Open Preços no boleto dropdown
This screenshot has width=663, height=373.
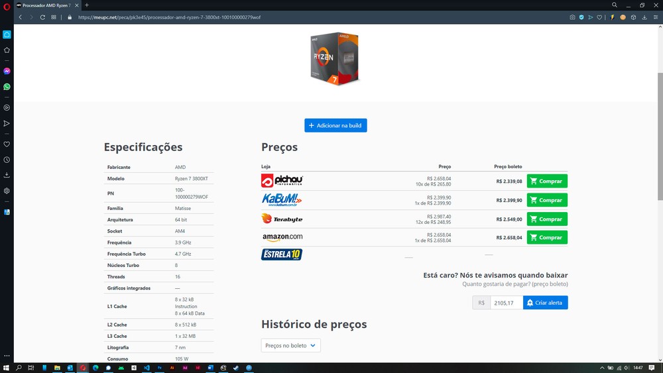(291, 346)
